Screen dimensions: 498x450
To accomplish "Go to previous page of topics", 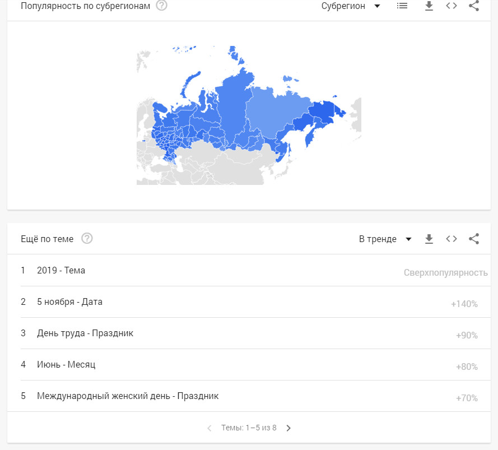I will [210, 428].
